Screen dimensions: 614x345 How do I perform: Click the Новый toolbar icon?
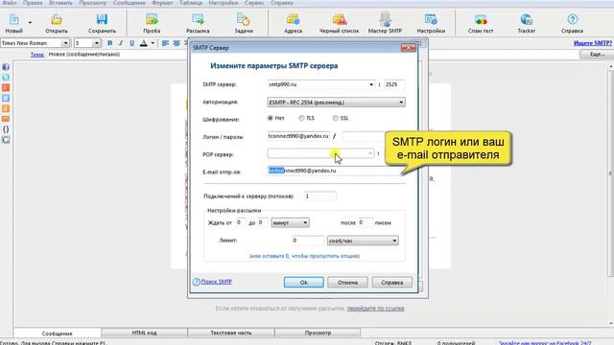13,23
